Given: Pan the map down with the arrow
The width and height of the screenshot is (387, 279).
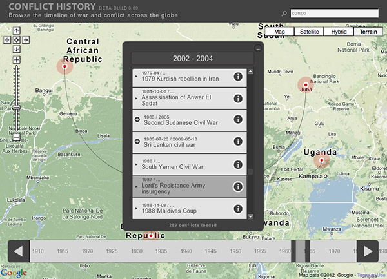Looking at the screenshot, I should [x=16, y=49].
